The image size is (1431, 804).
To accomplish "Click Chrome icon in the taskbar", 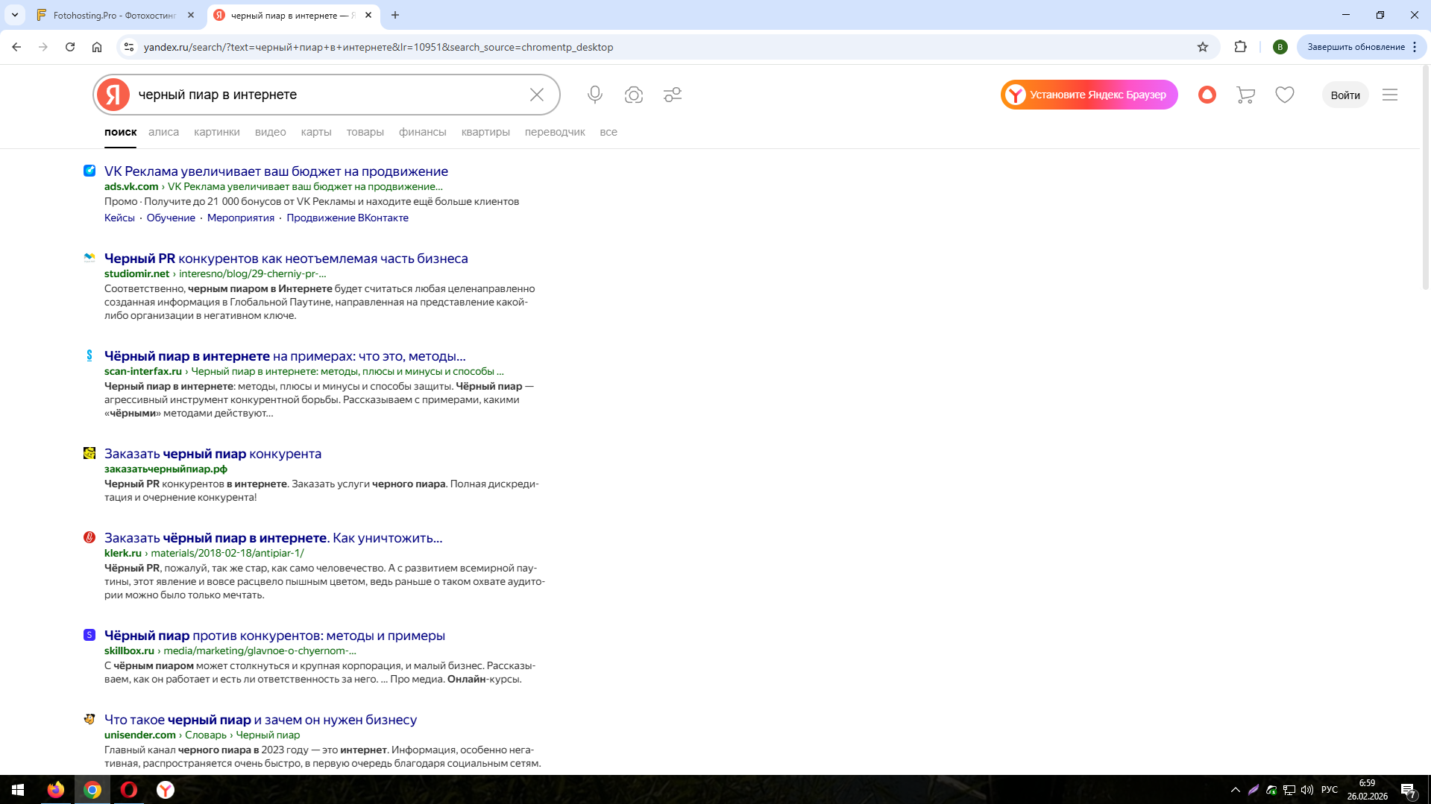I will [x=92, y=790].
